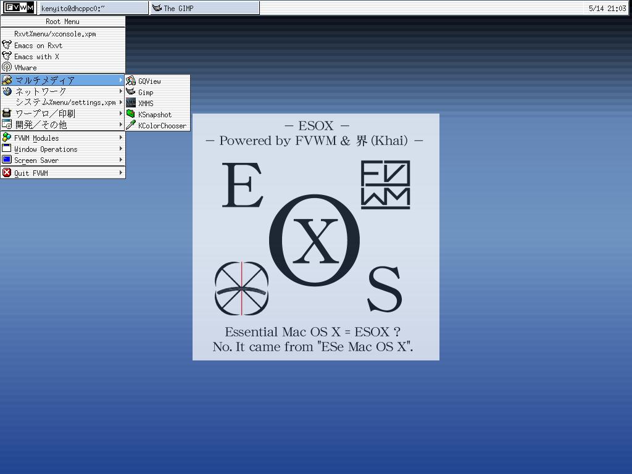The height and width of the screenshot is (474, 632).
Task: Activate the kenyito@dhcppc0 terminal taskbar button
Action: [94, 8]
